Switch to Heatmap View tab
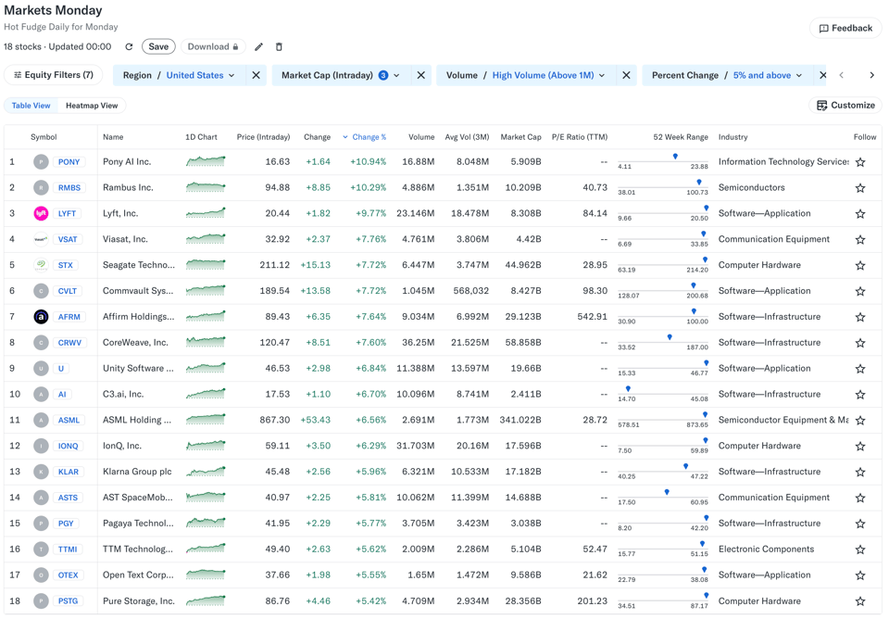The height and width of the screenshot is (619, 889). (x=92, y=106)
